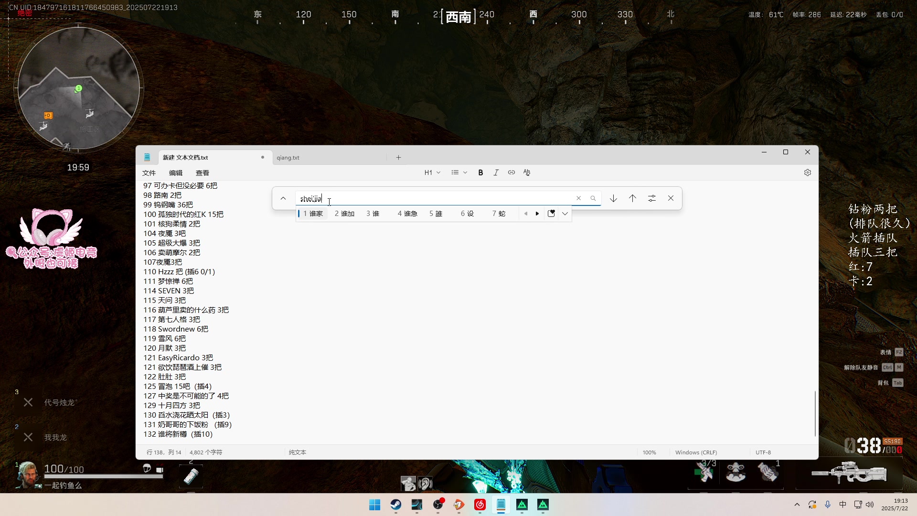Expand the H1 heading dropdown
917x516 pixels.
point(432,172)
